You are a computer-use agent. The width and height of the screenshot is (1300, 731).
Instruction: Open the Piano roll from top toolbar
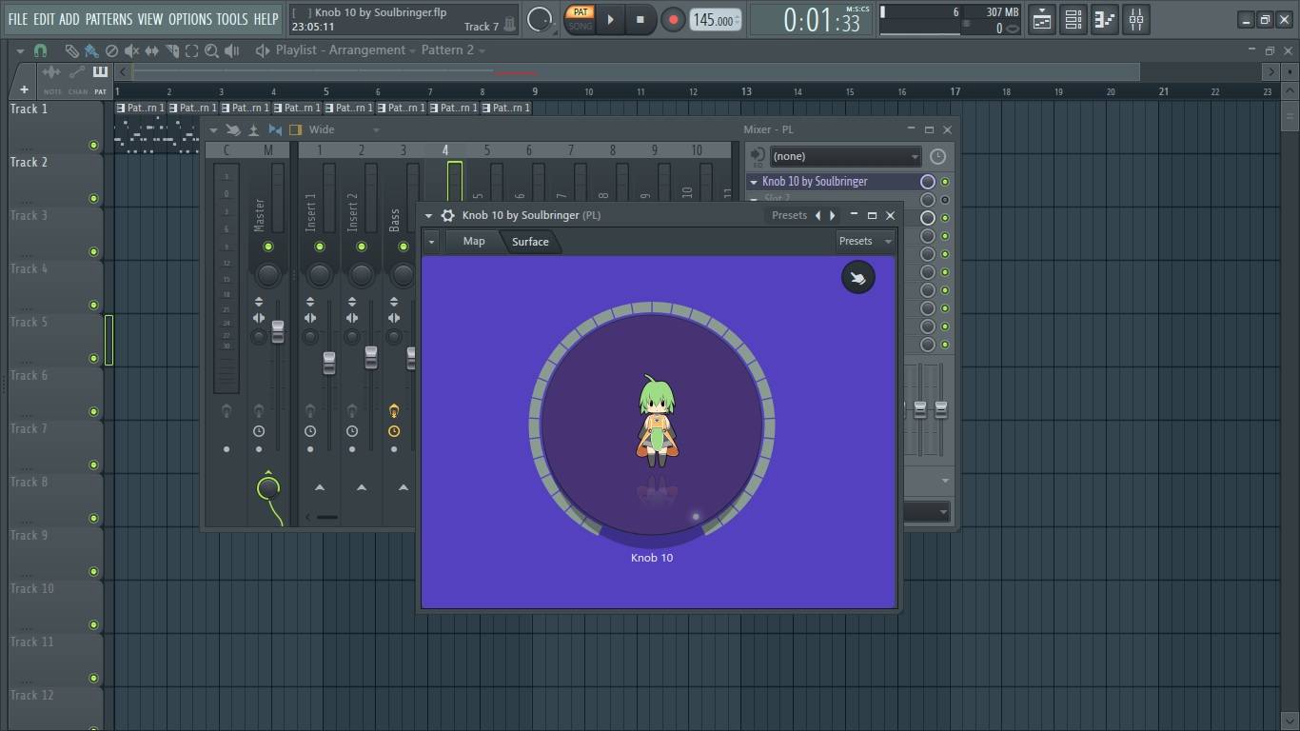(1105, 19)
